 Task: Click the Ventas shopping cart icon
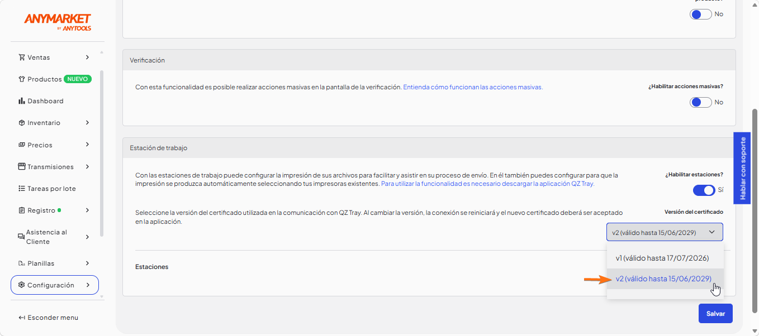[22, 57]
